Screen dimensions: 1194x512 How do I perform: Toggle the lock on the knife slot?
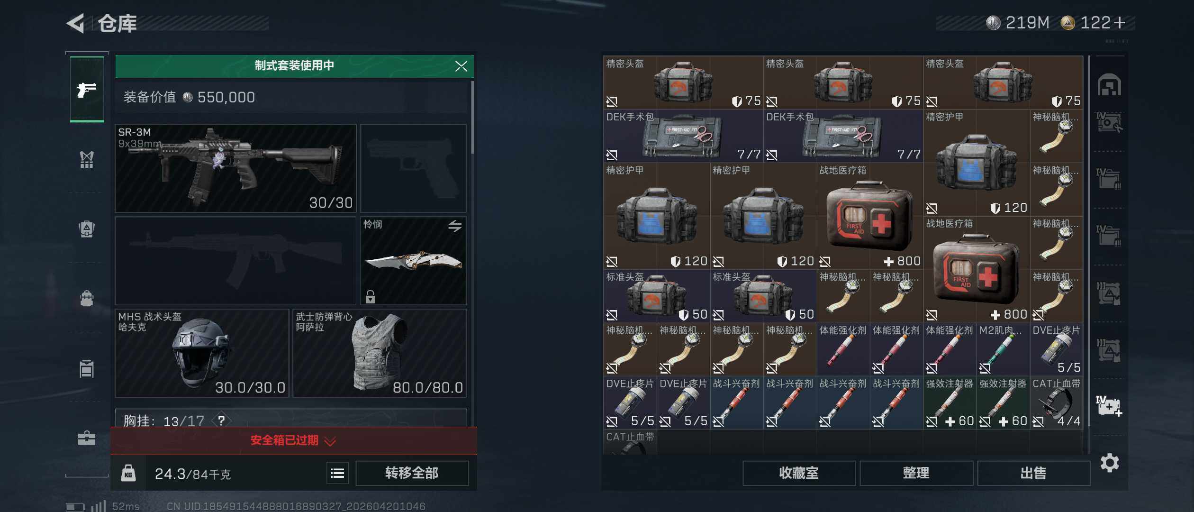[371, 297]
